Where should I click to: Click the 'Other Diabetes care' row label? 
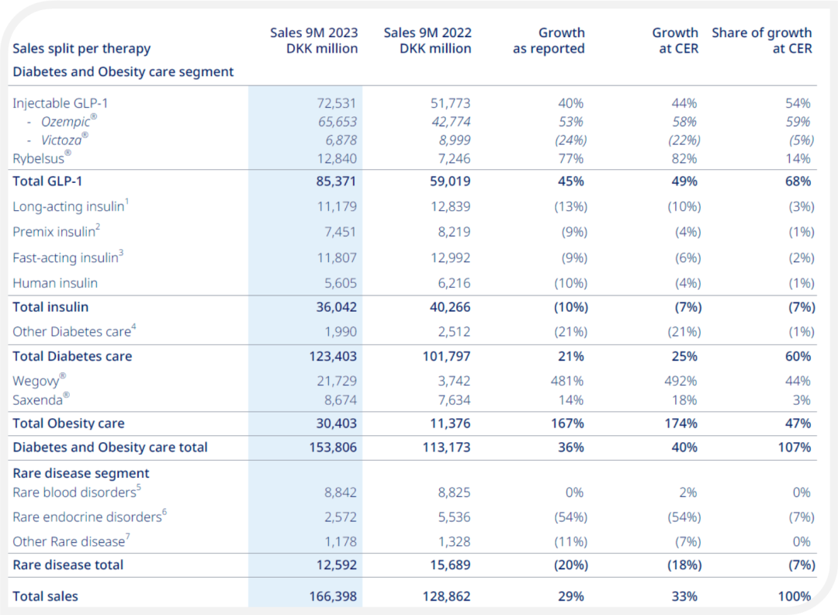tap(74, 331)
